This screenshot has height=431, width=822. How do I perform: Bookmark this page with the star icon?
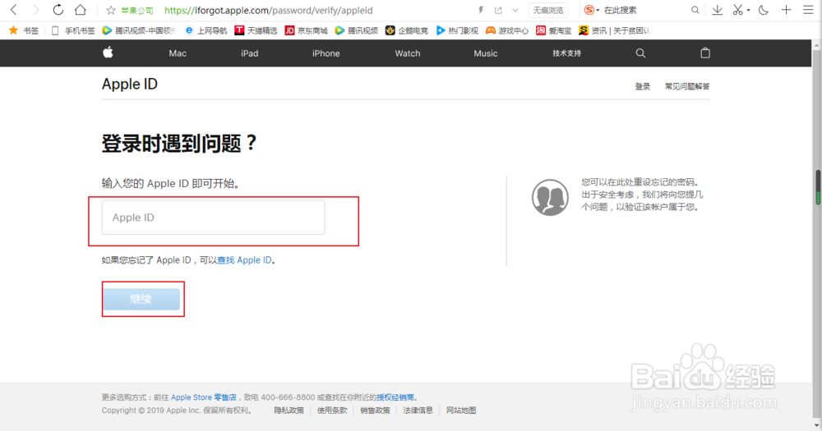(x=111, y=10)
